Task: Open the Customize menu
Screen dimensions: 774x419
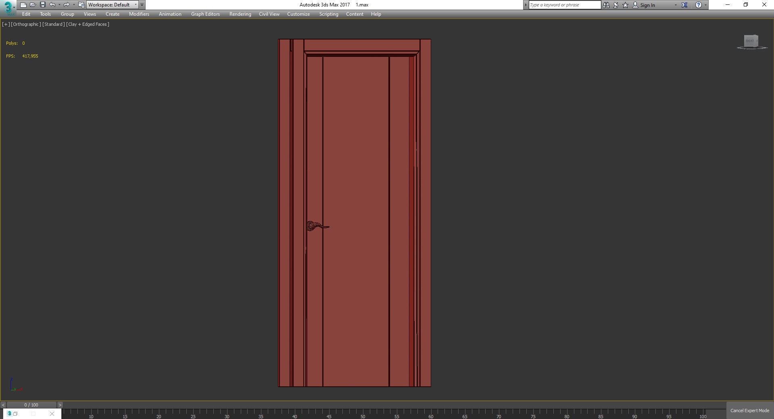Action: click(298, 14)
